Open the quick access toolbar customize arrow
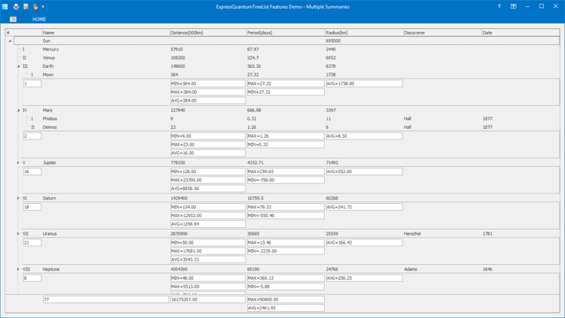This screenshot has width=565, height=318. pyautogui.click(x=43, y=6)
